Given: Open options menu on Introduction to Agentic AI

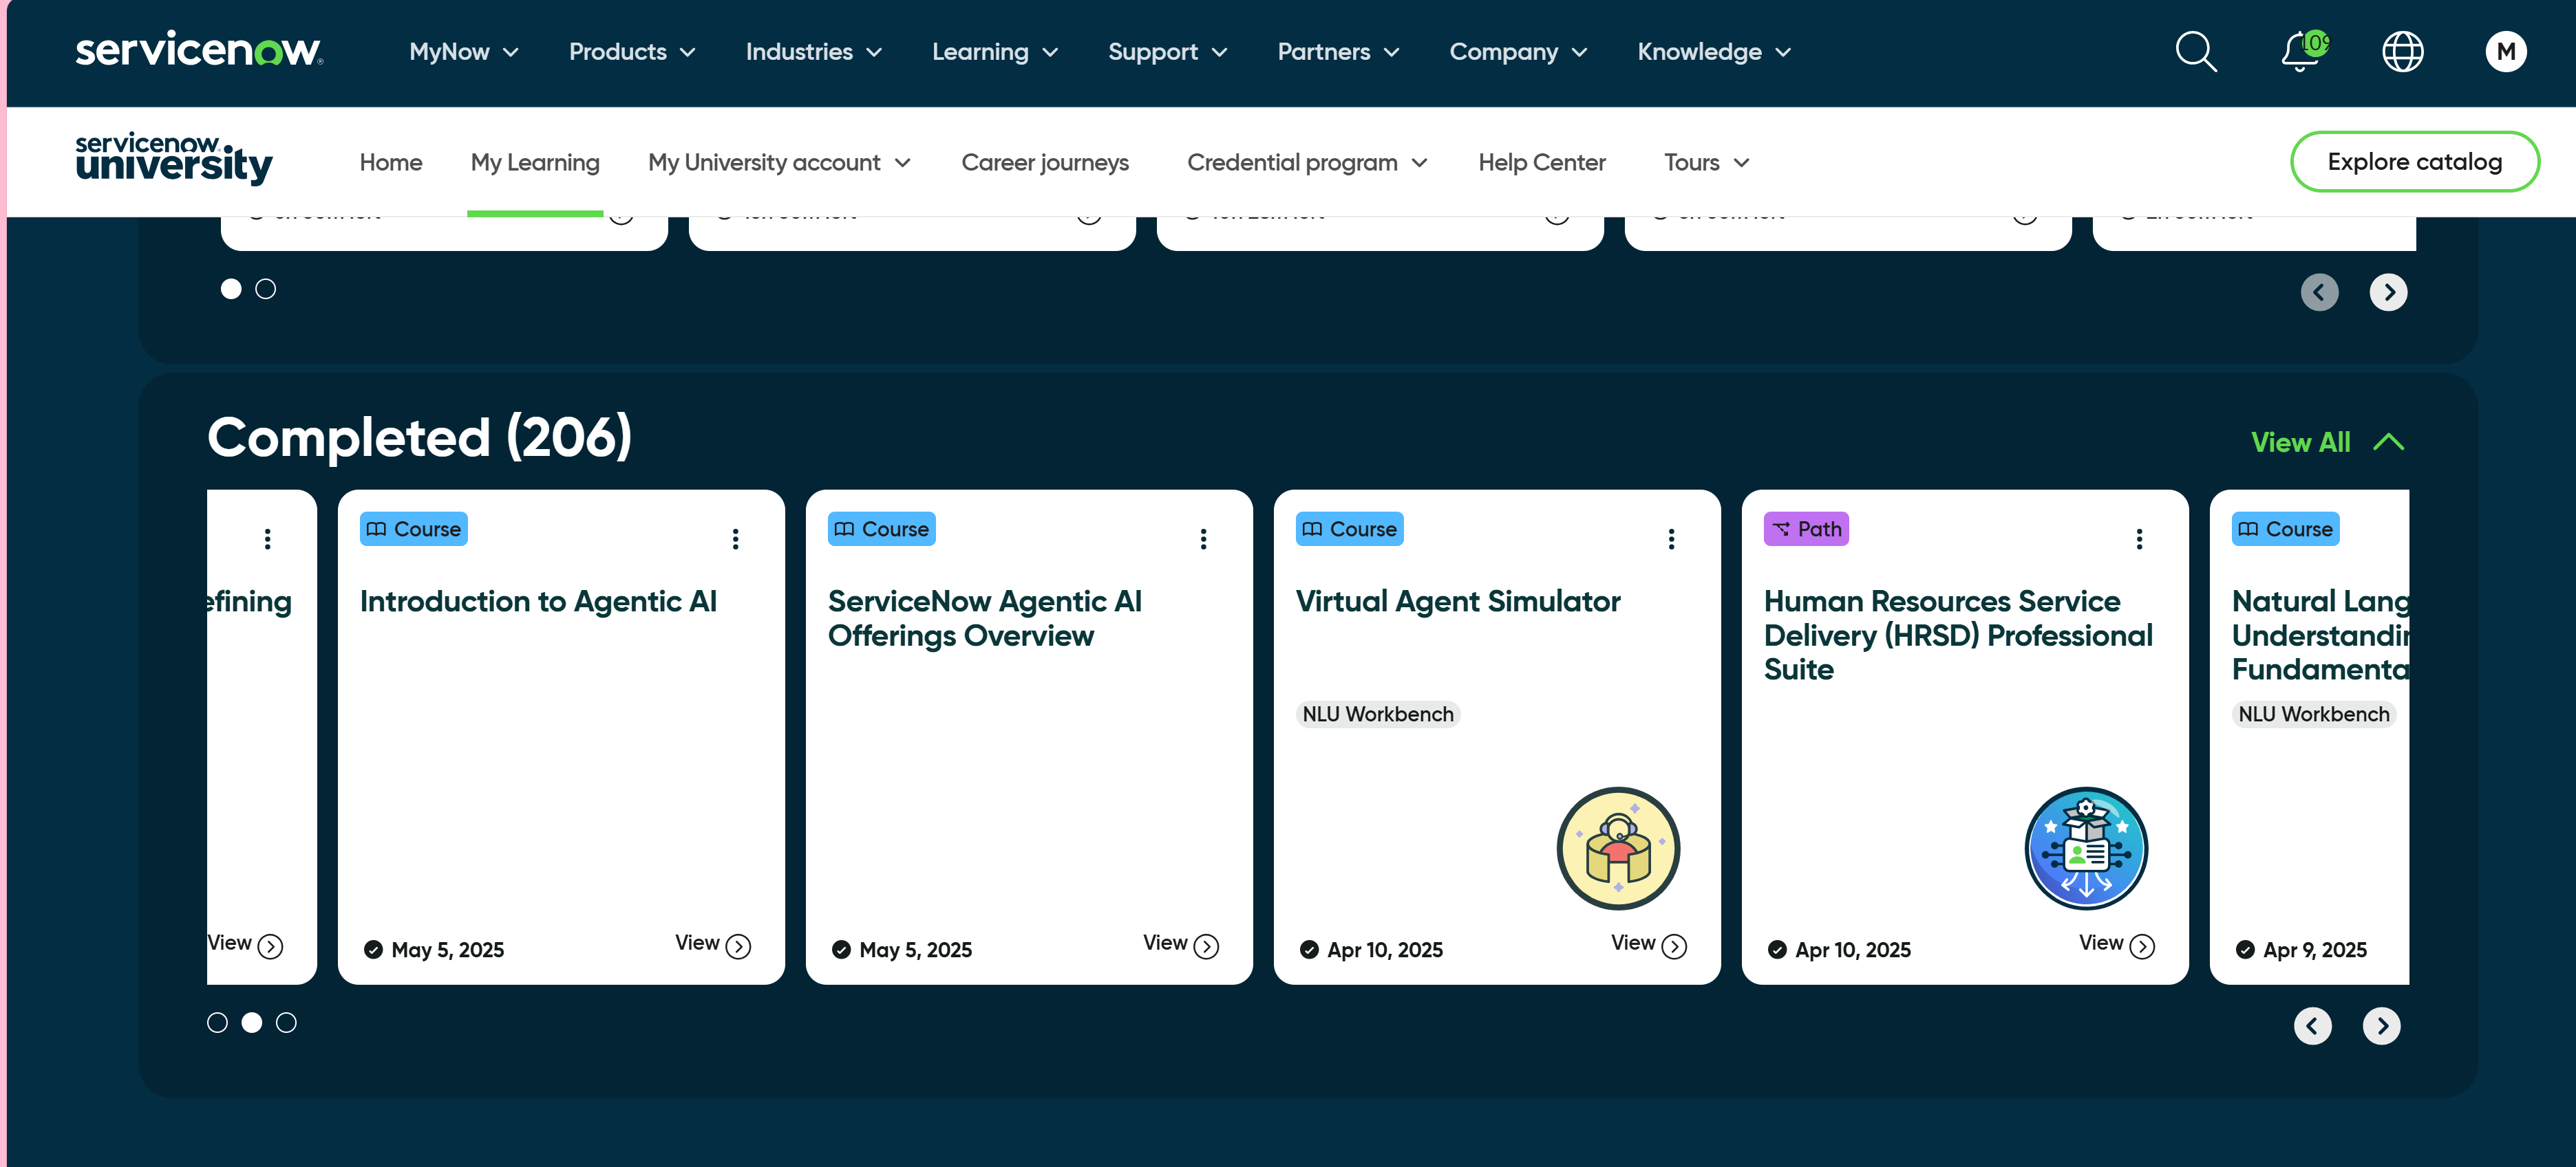Looking at the screenshot, I should [735, 540].
